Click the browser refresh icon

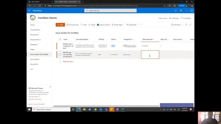pyautogui.click(x=40, y=6)
